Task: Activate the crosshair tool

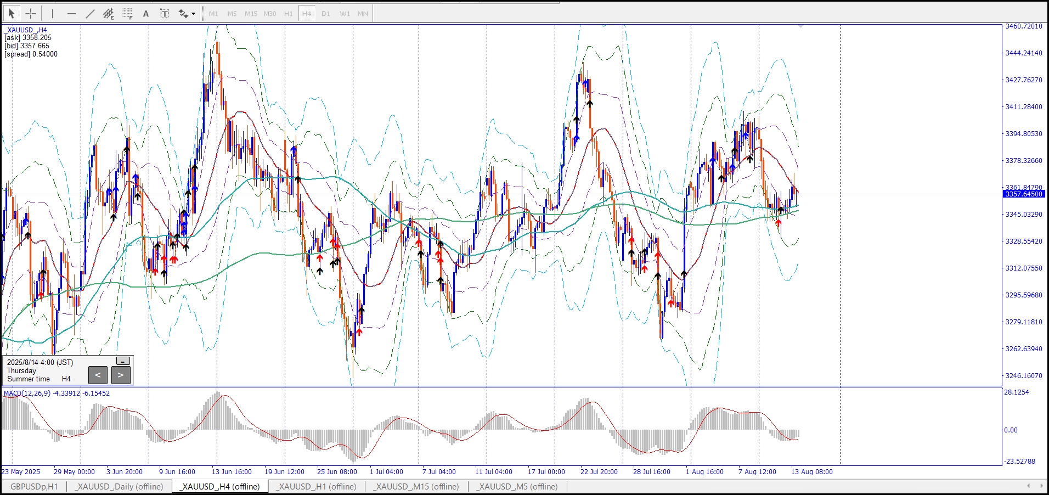Action: [31, 14]
